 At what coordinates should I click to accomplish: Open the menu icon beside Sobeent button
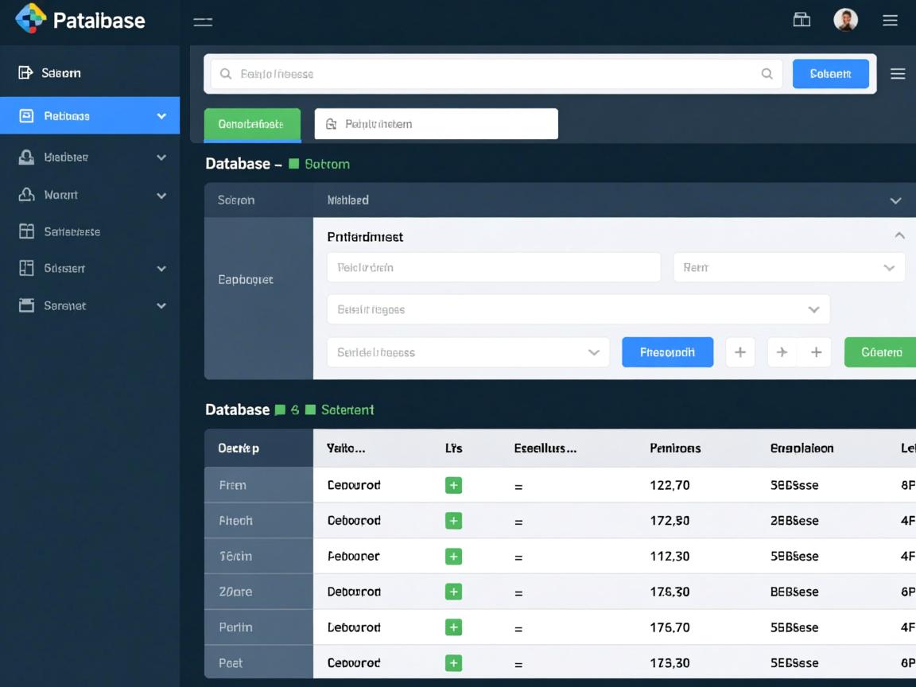898,74
